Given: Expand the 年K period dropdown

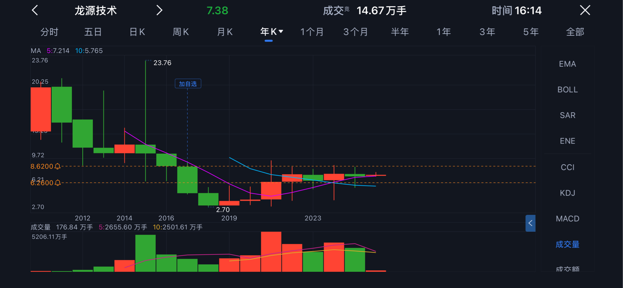Looking at the screenshot, I should [x=272, y=32].
